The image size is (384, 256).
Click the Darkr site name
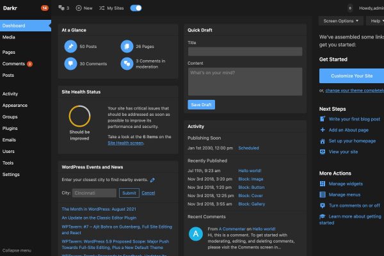(x=10, y=8)
